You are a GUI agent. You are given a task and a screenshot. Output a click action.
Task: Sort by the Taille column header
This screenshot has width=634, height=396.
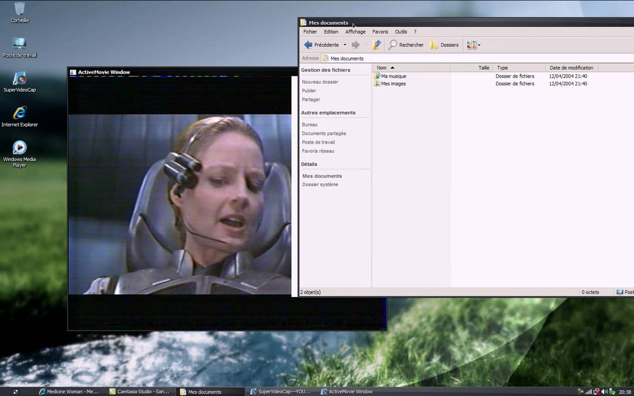(472, 68)
